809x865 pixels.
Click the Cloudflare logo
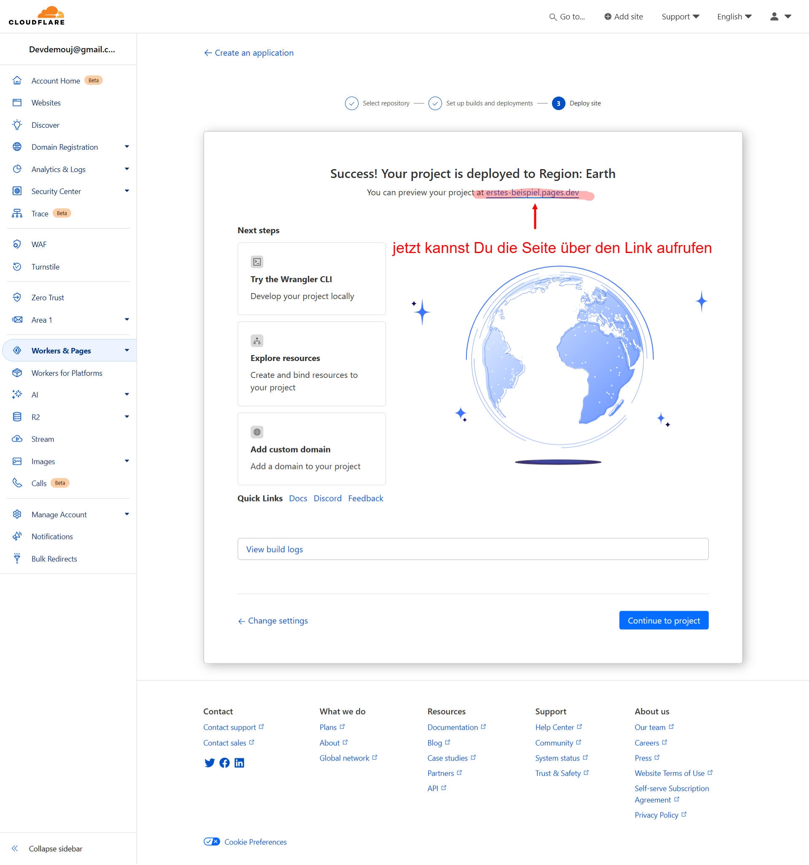37,16
